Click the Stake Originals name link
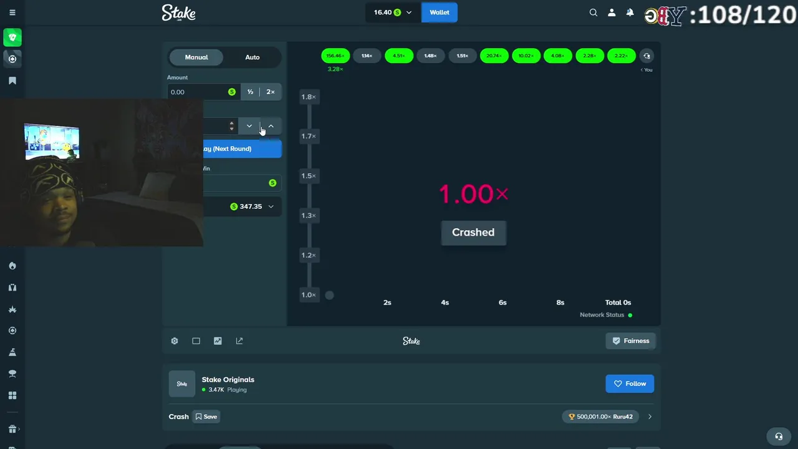 228,380
